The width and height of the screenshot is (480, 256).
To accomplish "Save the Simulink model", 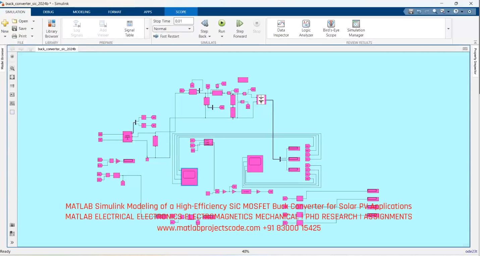I will 23,28.
